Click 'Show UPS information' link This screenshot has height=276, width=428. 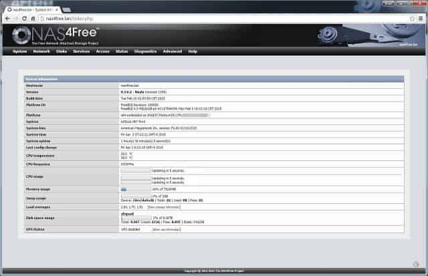167,229
